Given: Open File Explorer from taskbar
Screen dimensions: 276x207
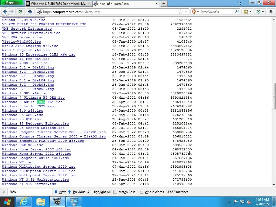Looking at the screenshot, I should pos(40,202).
